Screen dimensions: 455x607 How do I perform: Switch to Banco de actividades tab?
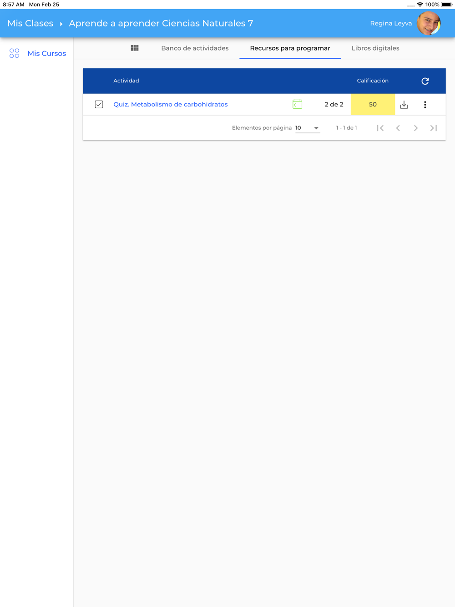click(195, 48)
